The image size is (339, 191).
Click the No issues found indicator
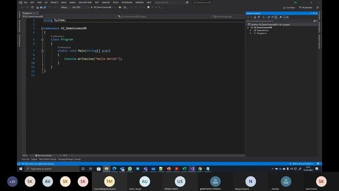[43, 155]
